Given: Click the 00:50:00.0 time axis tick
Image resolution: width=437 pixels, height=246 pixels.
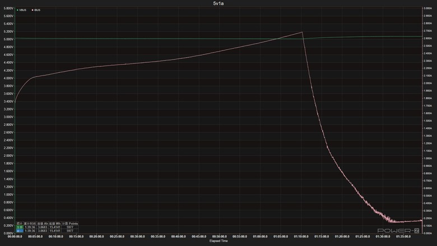Looking at the screenshot, I should pyautogui.click(x=219, y=236).
